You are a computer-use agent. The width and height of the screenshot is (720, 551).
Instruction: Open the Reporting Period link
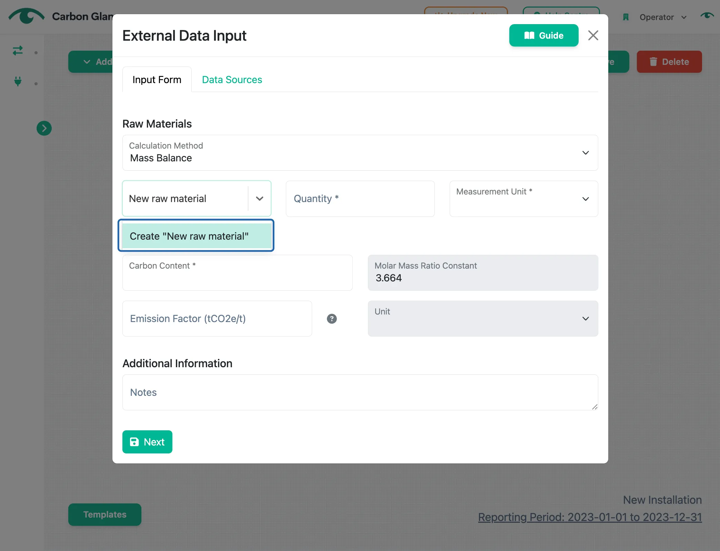[x=590, y=517]
